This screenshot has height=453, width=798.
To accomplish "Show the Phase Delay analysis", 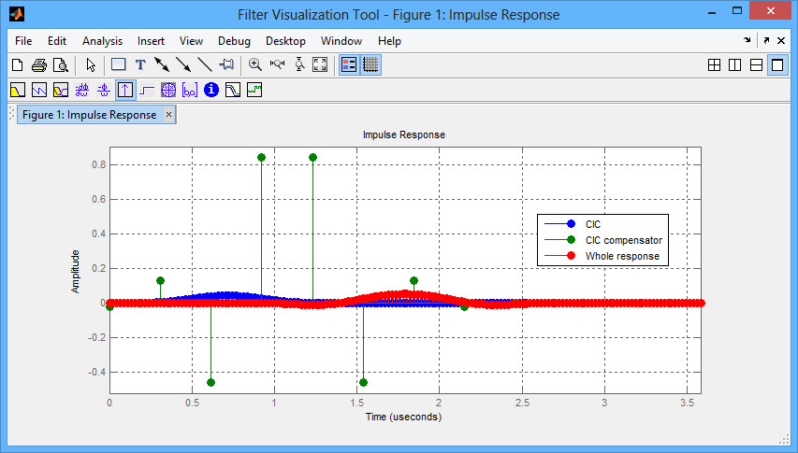I will tap(104, 91).
